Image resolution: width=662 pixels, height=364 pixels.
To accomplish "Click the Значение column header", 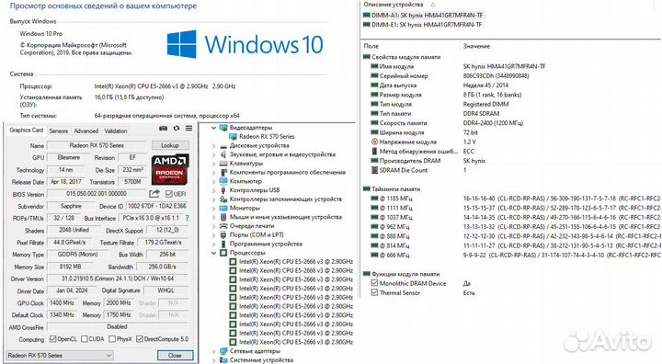I will 476,46.
